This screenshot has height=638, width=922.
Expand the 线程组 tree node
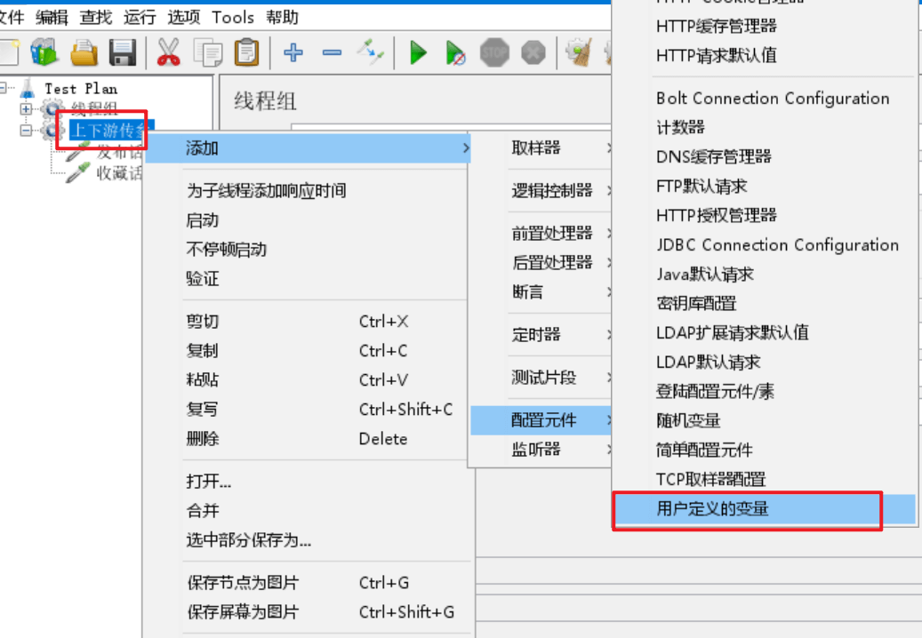[25, 108]
